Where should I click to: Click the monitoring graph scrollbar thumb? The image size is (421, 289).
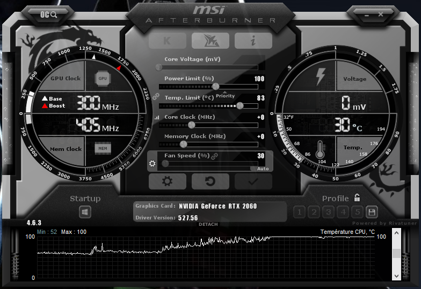point(396,253)
